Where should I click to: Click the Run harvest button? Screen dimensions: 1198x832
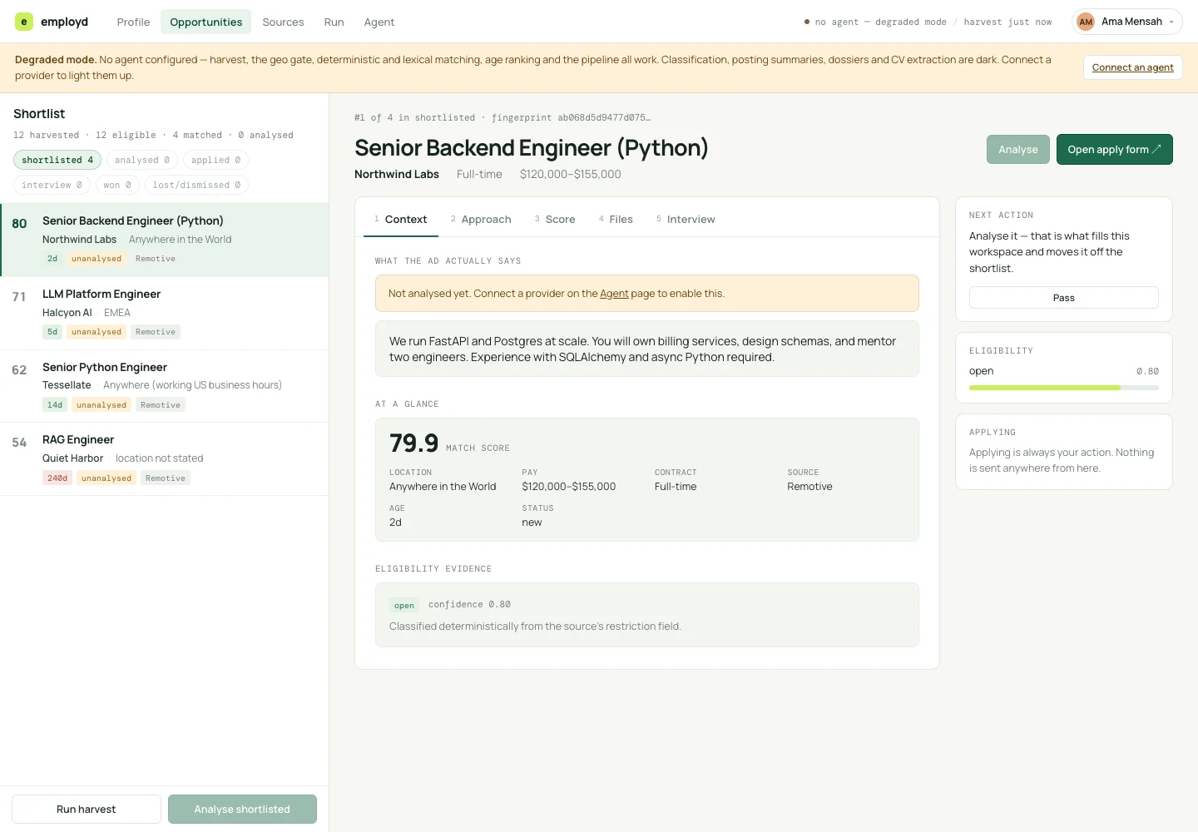[87, 809]
